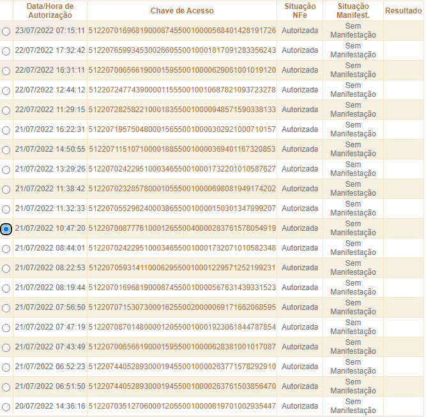Click the selected radio for 21/07/2022 10:47:20
Screen dimensions: 426x417
(x=6, y=230)
